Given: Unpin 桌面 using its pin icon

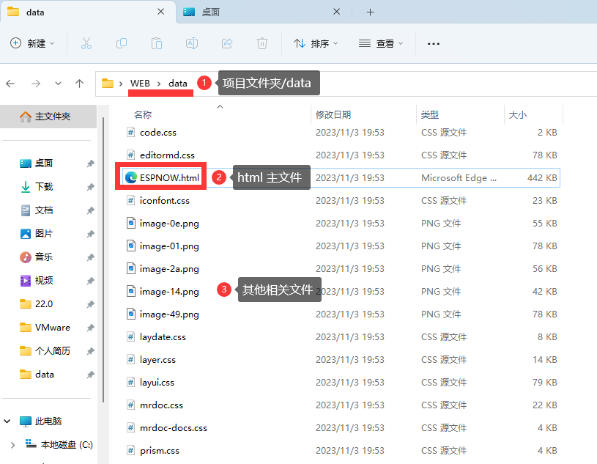Looking at the screenshot, I should (90, 163).
